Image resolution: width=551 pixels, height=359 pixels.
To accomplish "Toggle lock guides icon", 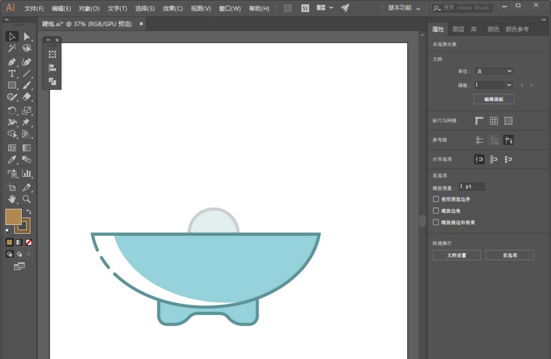I will pyautogui.click(x=494, y=140).
